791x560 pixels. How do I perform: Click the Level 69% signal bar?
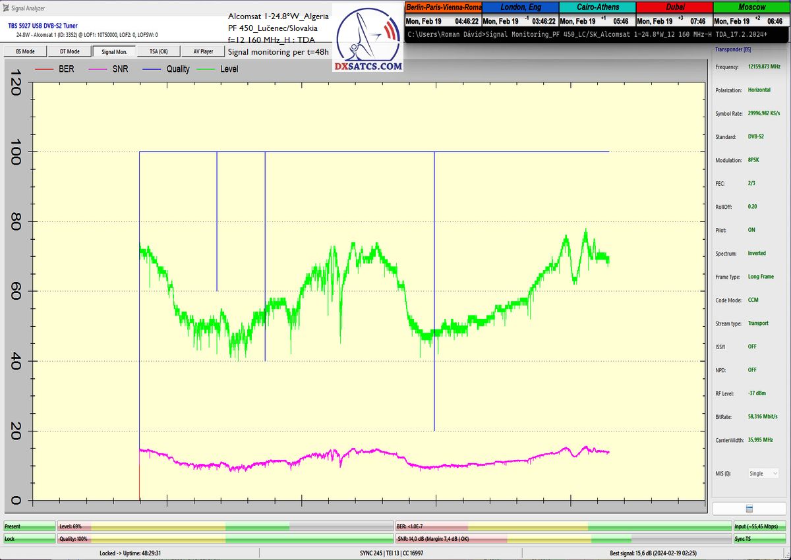tap(224, 526)
